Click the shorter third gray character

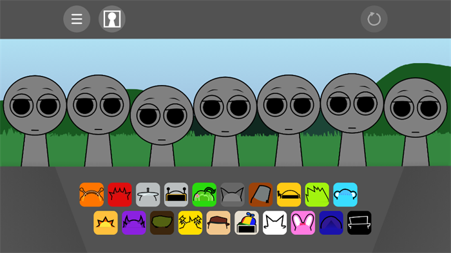162,126
